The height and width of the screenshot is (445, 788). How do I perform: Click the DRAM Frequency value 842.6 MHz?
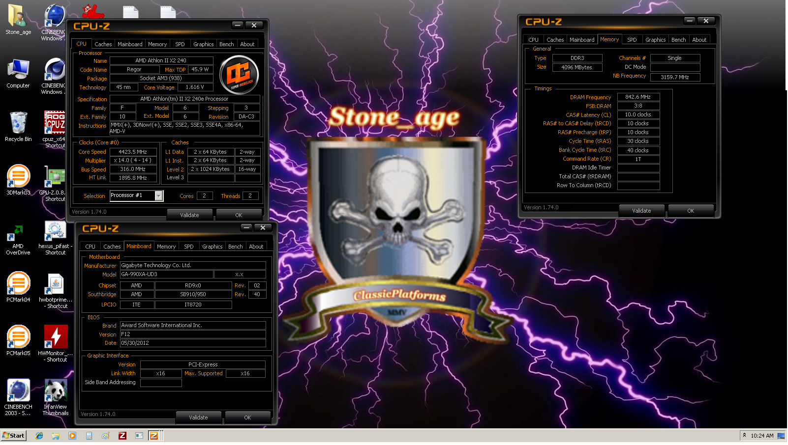click(638, 97)
